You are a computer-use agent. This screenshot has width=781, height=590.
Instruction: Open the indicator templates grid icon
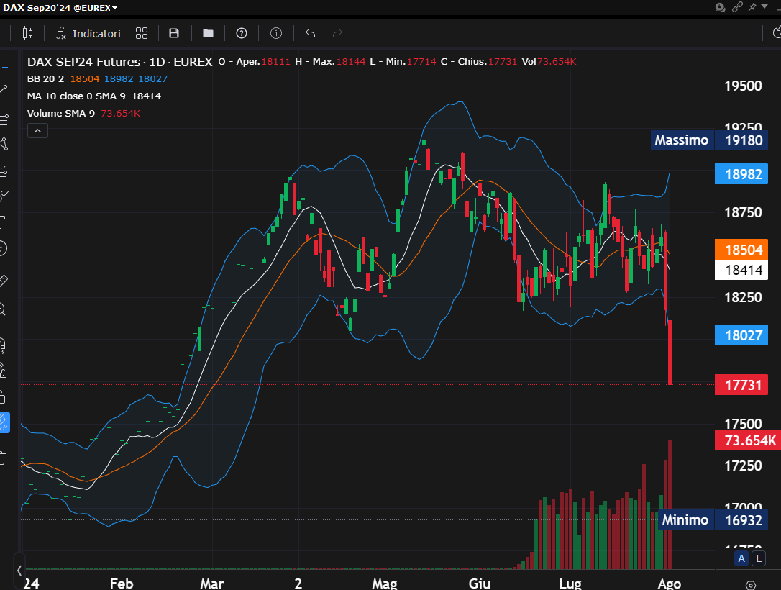pos(142,33)
